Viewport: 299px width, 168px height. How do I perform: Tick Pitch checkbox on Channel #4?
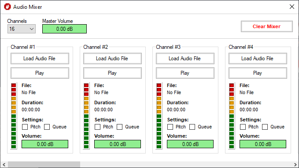(243, 127)
